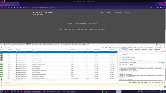The height and width of the screenshot is (93, 166).
Task: Open the Memória panel
Action: [56, 45]
